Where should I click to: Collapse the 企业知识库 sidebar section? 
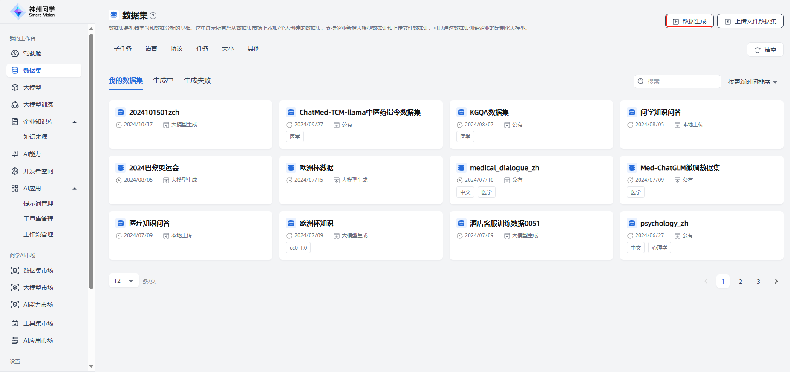[x=75, y=122]
